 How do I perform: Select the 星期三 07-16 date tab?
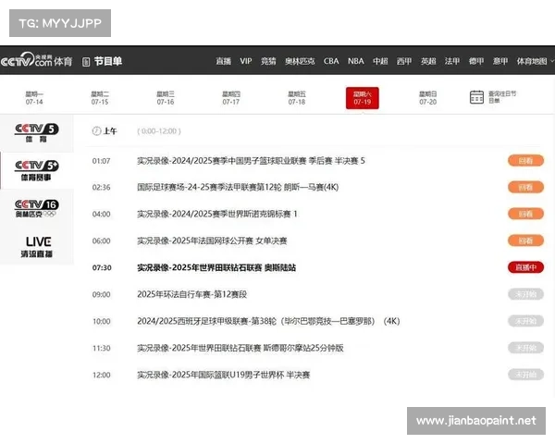click(x=166, y=98)
